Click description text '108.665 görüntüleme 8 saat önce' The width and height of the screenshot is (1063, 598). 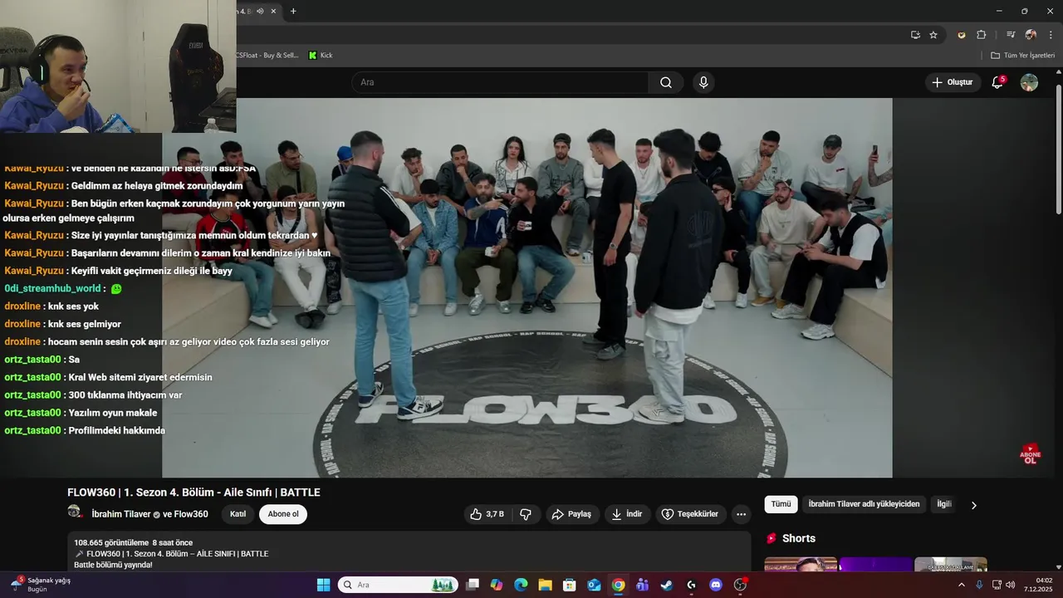point(133,542)
